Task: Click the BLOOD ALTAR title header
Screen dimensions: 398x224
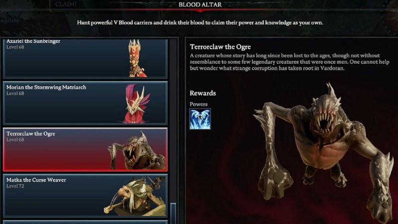Action: click(200, 4)
